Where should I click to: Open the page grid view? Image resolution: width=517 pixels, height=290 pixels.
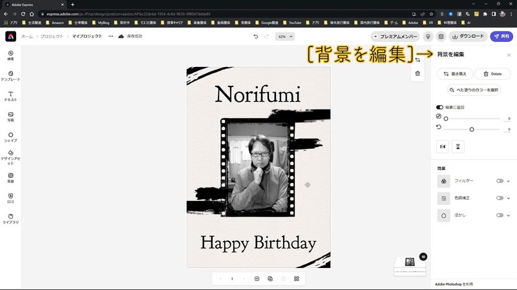(297, 279)
